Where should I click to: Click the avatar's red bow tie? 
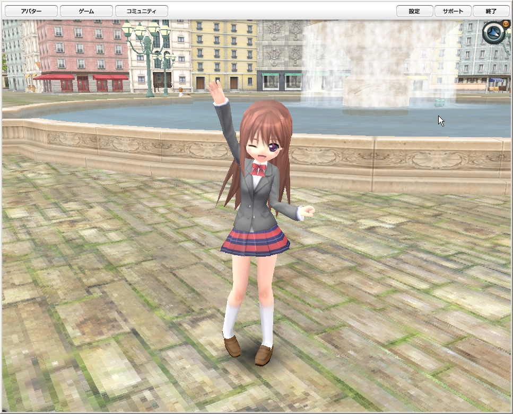coord(258,170)
